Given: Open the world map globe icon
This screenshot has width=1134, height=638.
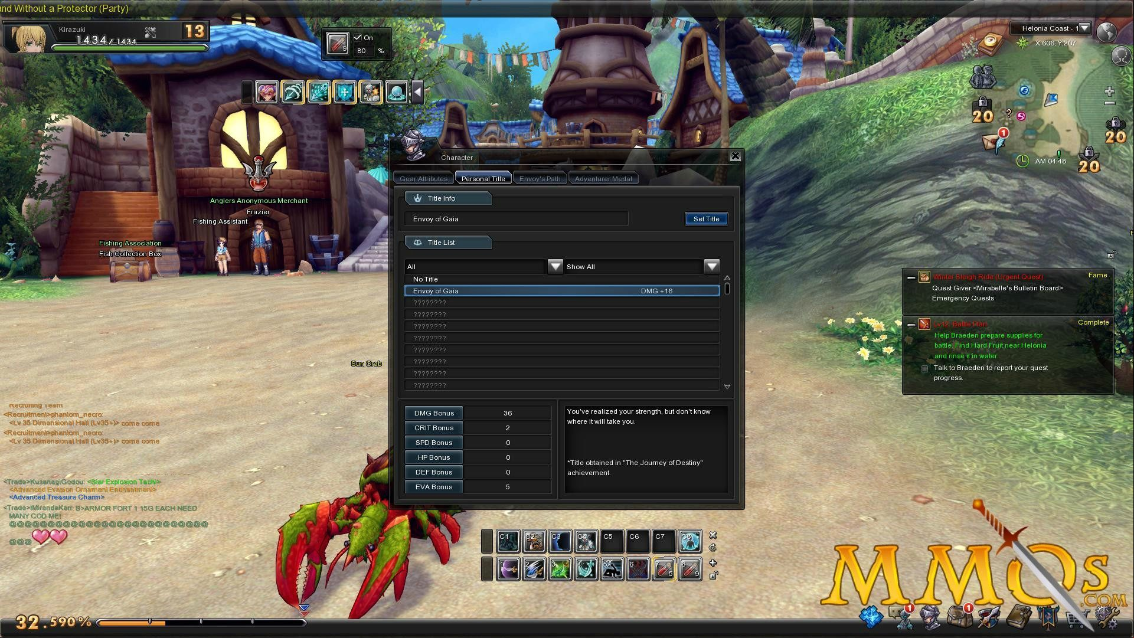Looking at the screenshot, I should click(x=1106, y=32).
